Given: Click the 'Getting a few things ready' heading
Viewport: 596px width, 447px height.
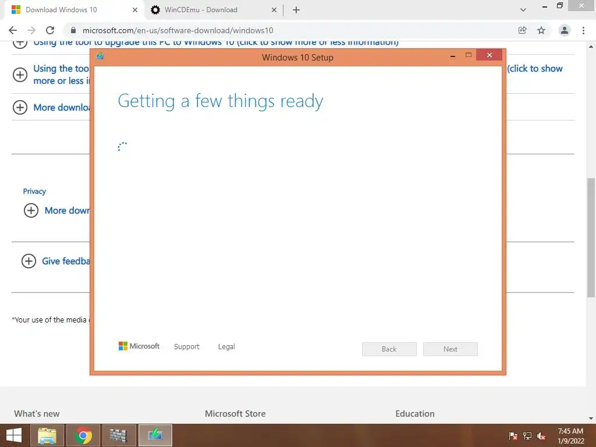Looking at the screenshot, I should tap(221, 101).
